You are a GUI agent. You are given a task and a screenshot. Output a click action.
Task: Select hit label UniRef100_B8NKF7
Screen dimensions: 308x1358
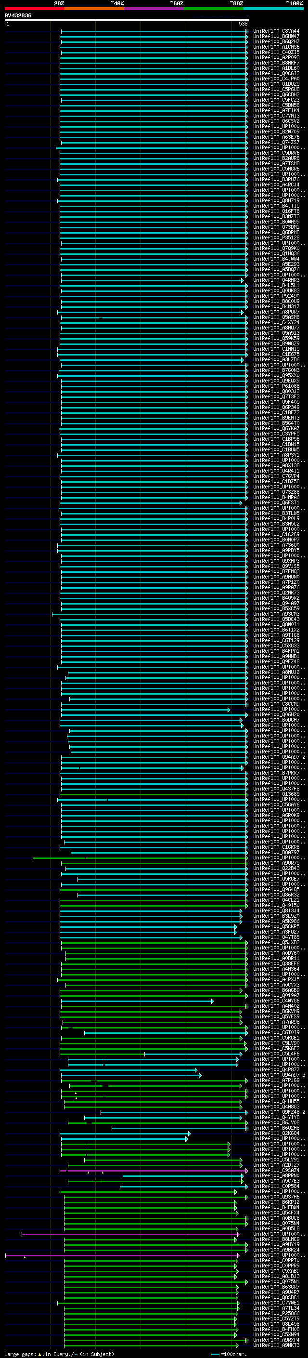click(276, 63)
